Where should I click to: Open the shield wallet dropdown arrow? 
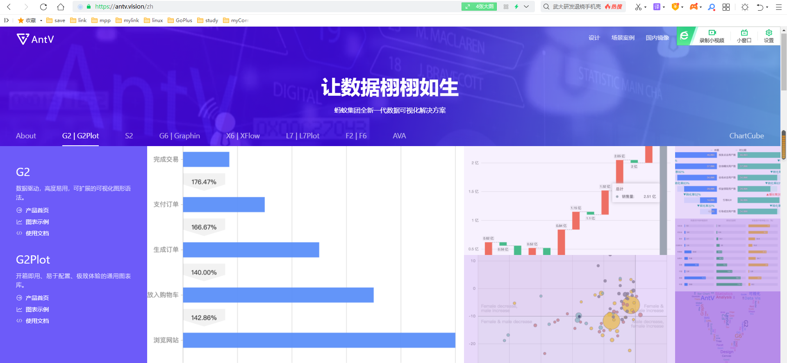point(682,7)
